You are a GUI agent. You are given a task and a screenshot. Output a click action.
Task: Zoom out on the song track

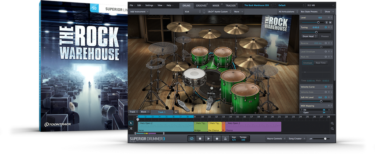tap(332, 129)
